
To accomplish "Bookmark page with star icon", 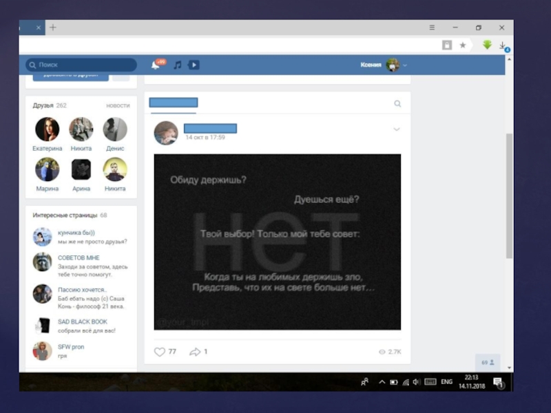I will point(463,45).
